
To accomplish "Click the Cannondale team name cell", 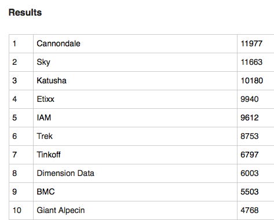I will (x=135, y=44).
